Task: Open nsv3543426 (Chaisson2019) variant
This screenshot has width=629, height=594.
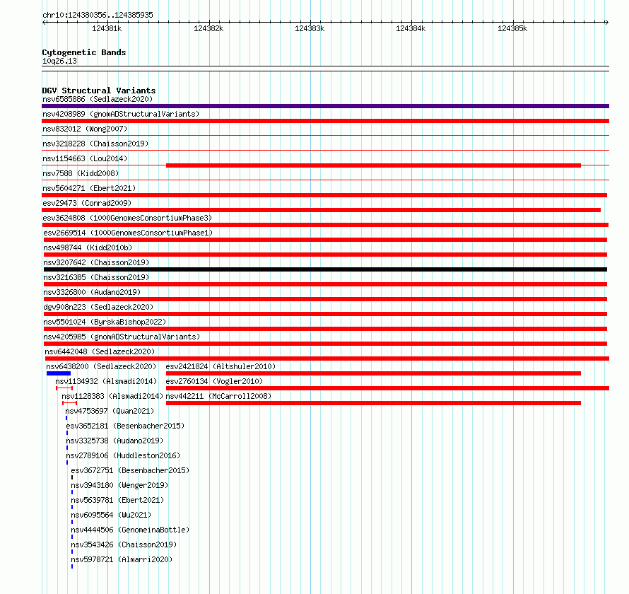Action: [124, 544]
